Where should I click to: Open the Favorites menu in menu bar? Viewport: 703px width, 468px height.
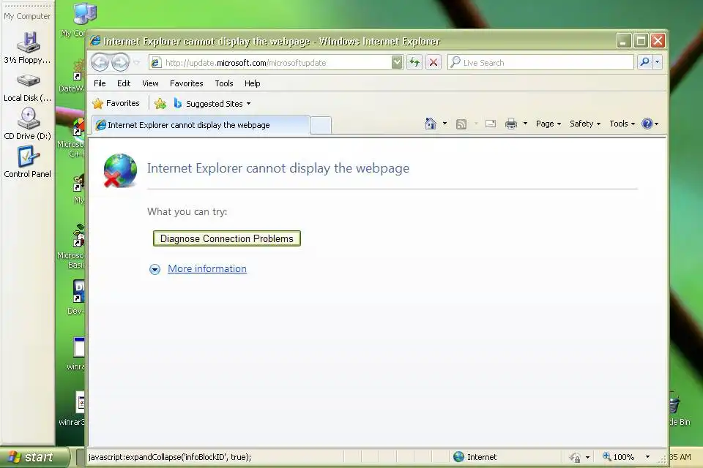click(x=186, y=83)
